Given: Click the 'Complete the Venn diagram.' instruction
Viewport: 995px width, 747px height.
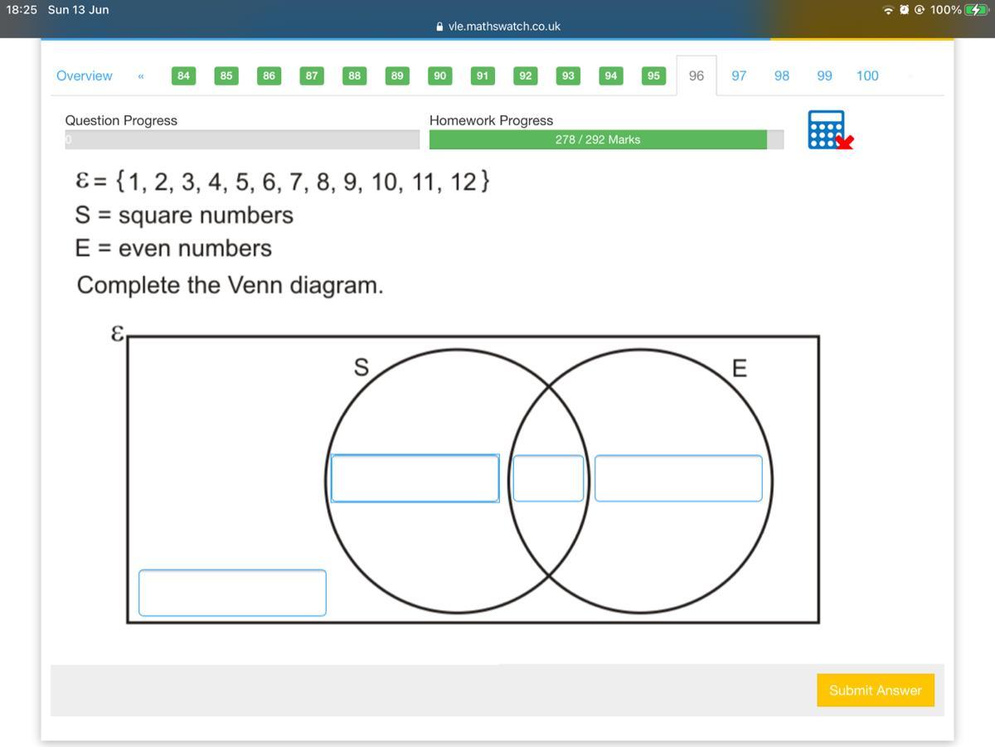Looking at the screenshot, I should pyautogui.click(x=230, y=285).
